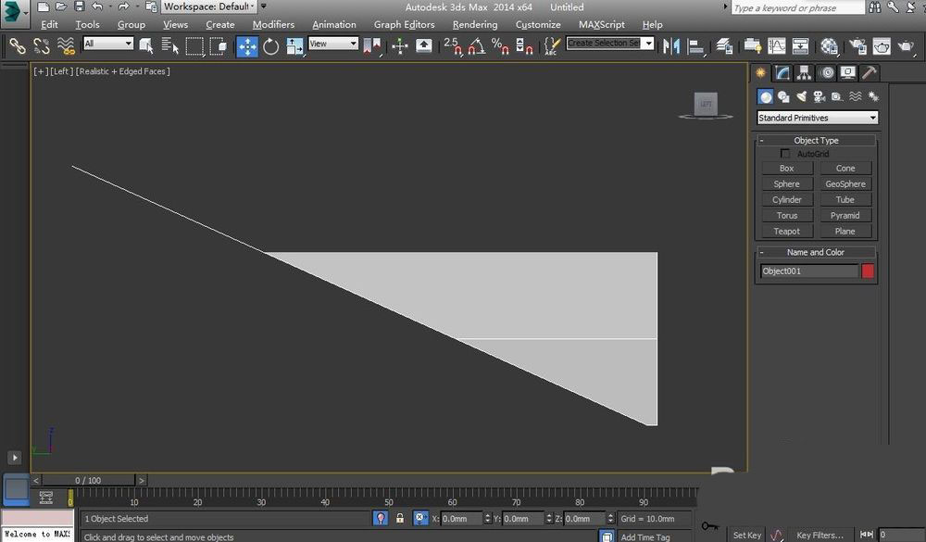Screen dimensions: 926x542
Task: Collapse the Name and Color rollout
Action: [x=816, y=252]
